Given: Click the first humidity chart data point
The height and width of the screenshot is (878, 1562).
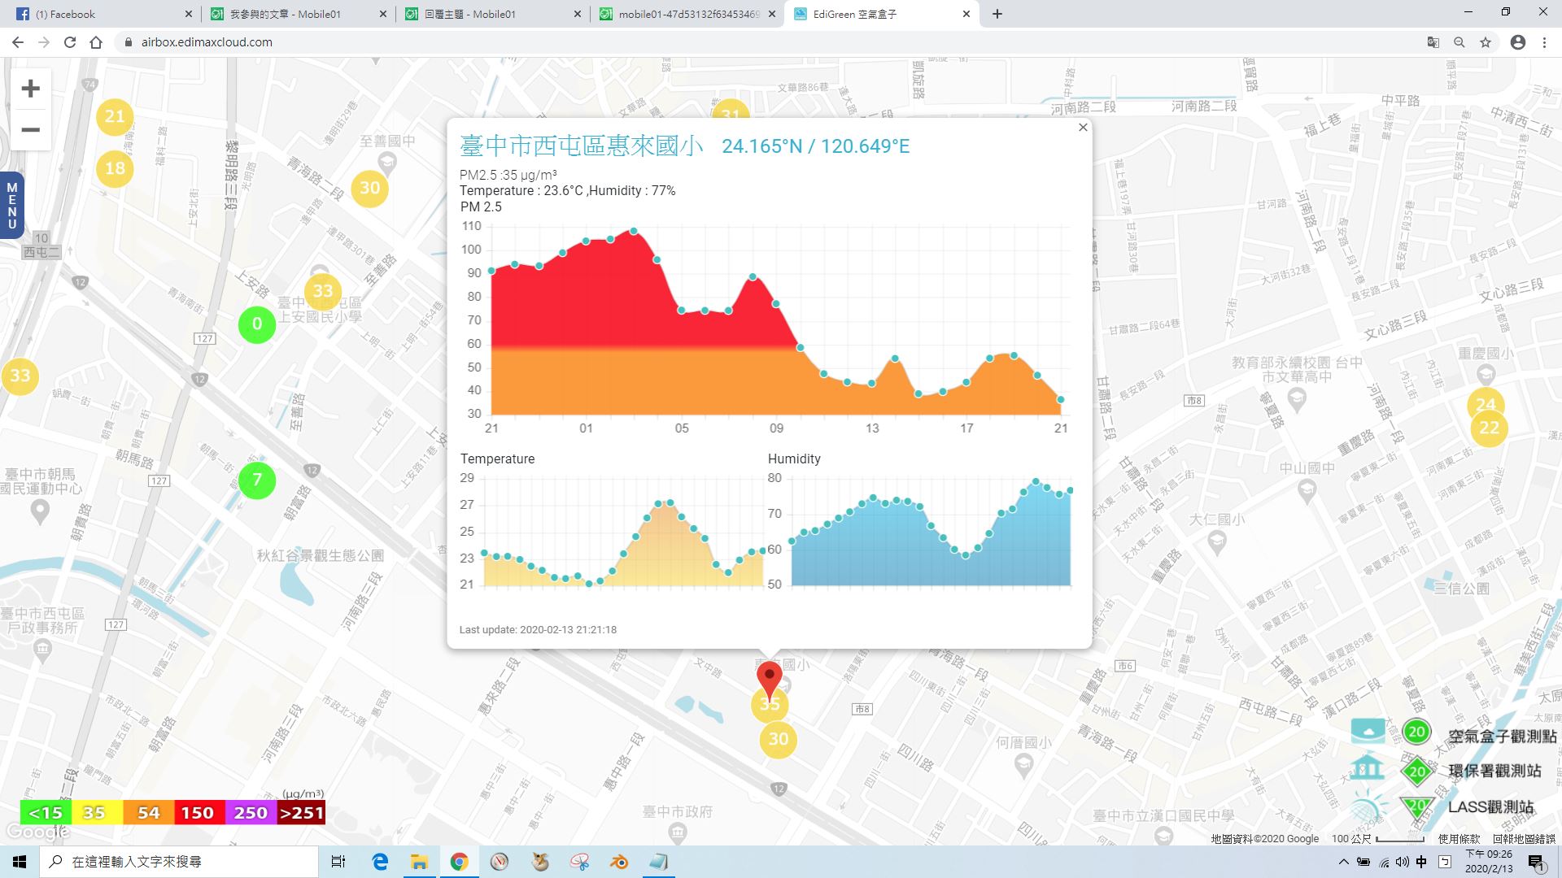Looking at the screenshot, I should [792, 541].
